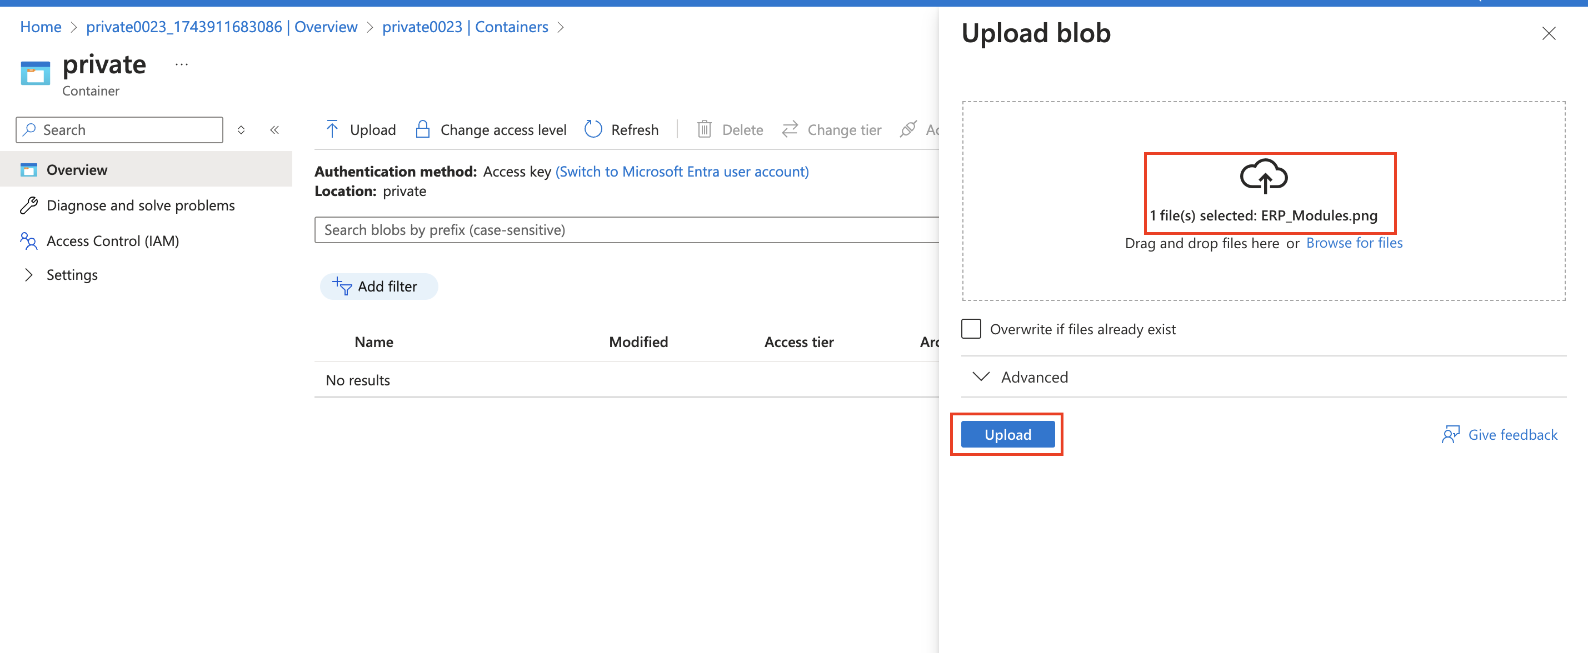Click Switch to Microsoft Entra user account

tap(682, 171)
